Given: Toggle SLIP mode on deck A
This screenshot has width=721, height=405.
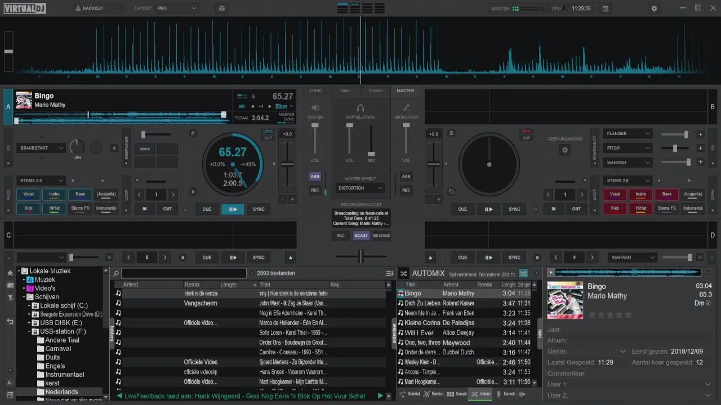Looking at the screenshot, I should coord(268,137).
